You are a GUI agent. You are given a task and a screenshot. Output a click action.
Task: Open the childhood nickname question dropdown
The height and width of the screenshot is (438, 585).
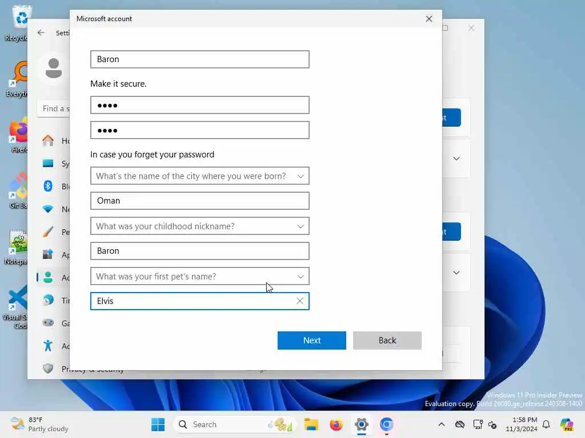point(199,226)
